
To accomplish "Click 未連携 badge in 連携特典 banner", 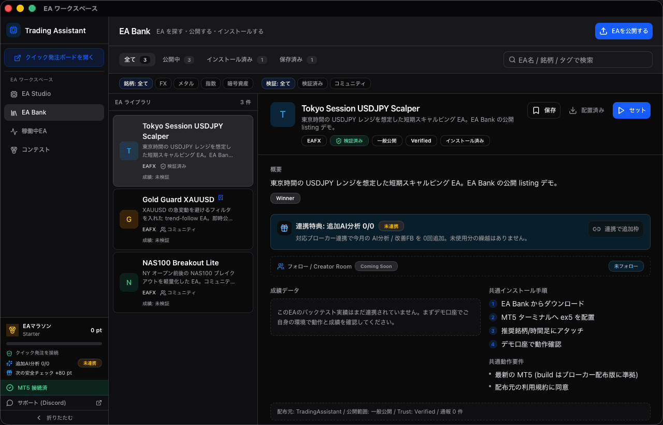I will tap(392, 226).
